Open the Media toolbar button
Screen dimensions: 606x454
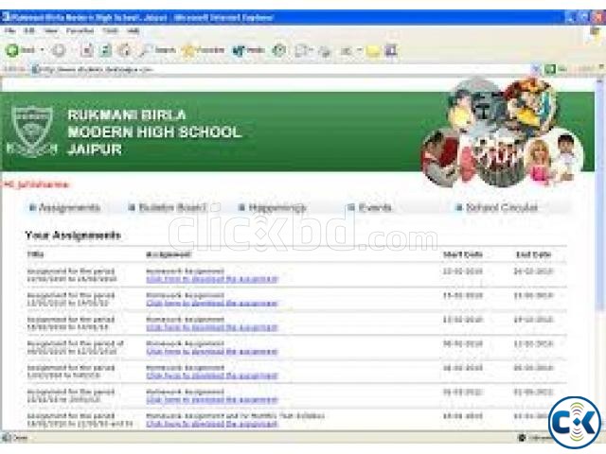click(248, 50)
